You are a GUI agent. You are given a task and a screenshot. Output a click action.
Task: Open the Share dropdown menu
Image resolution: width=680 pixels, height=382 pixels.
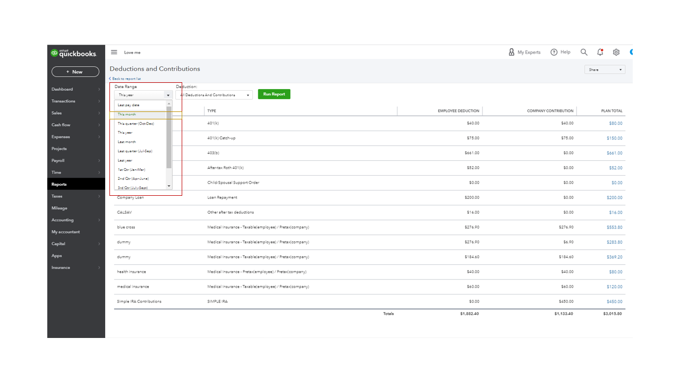tap(605, 69)
